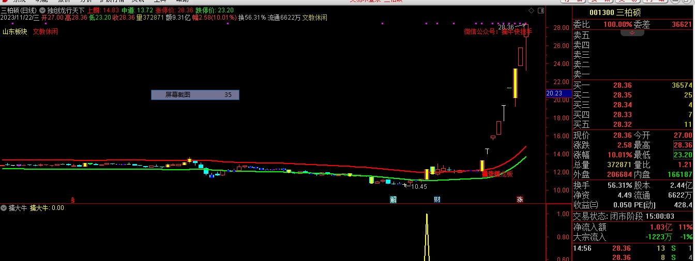Click the 独创龙行天下 indicator name
Viewport: 695px width, 261px height.
point(66,10)
